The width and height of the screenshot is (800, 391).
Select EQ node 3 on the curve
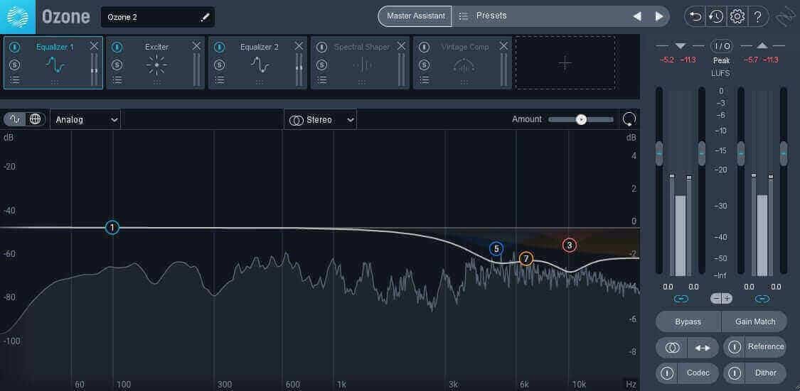(570, 246)
